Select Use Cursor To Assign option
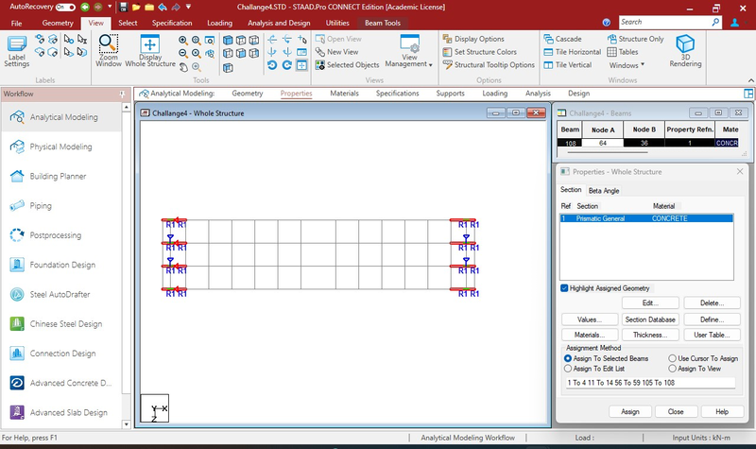The width and height of the screenshot is (756, 449). pos(672,359)
